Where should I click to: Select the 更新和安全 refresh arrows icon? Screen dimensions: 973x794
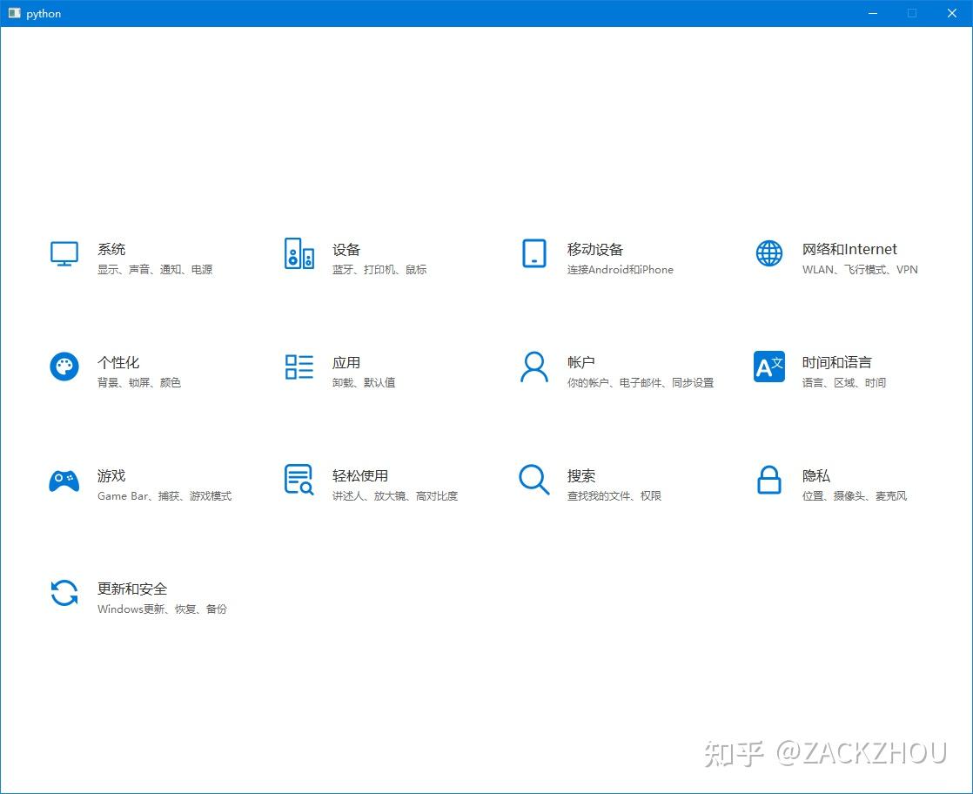[x=64, y=593]
